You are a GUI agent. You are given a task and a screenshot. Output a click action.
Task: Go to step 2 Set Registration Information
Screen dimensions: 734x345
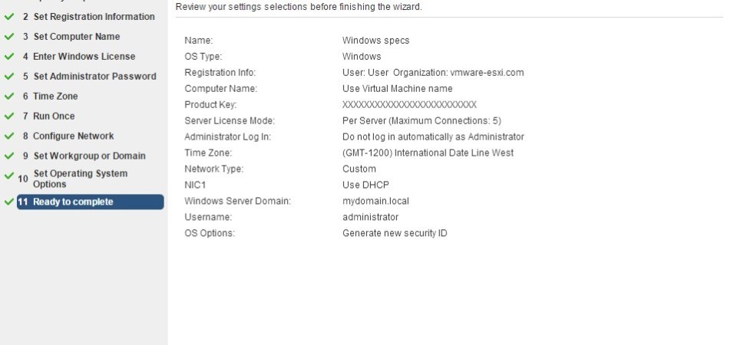[x=88, y=17]
